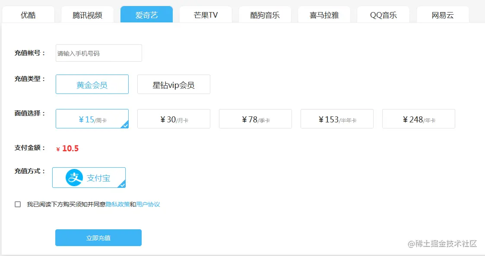Open the 腾讯视频 tab
Image resolution: width=485 pixels, height=256 pixels.
pyautogui.click(x=87, y=15)
